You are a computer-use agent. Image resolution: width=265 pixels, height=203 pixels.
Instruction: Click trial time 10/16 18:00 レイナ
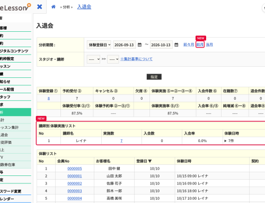click(192, 191)
